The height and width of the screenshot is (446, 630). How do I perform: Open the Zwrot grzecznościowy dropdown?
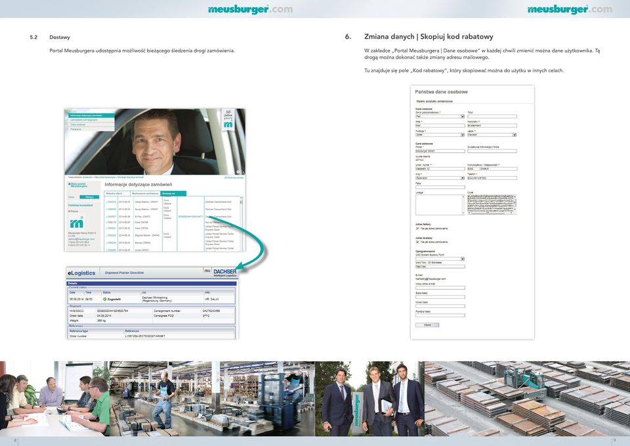point(440,116)
